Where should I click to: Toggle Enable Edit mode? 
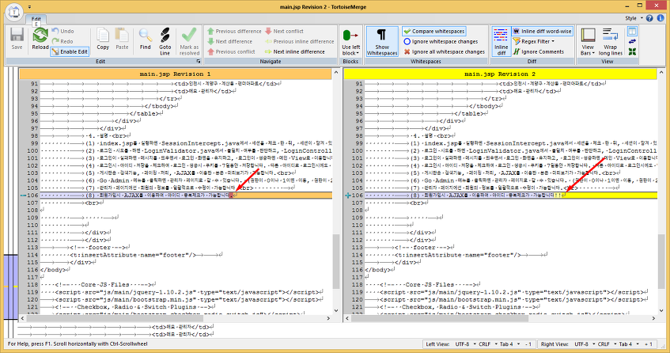pyautogui.click(x=70, y=51)
